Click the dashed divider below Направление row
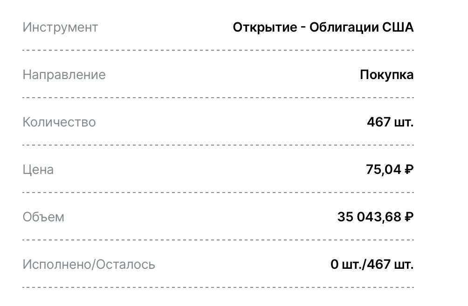The width and height of the screenshot is (468, 306). (218, 98)
